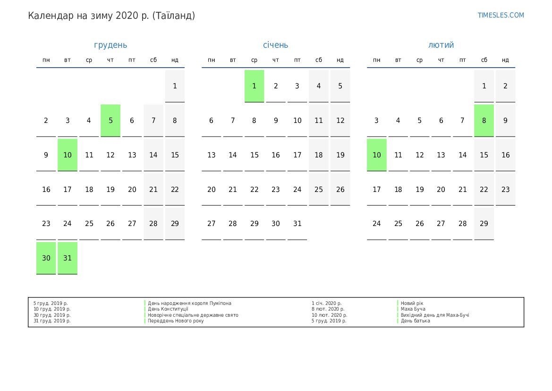Click the 'Маха Буча' legend label
This screenshot has width=552, height=391.
pyautogui.click(x=413, y=309)
